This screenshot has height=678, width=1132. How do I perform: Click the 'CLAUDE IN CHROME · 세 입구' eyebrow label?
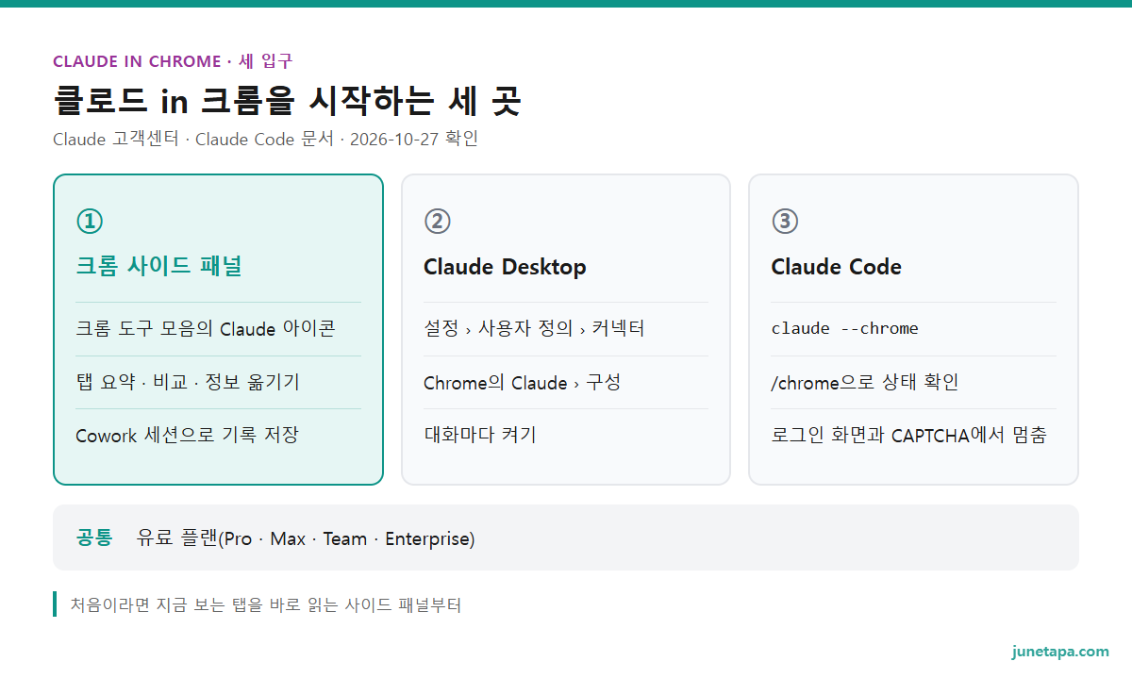click(173, 61)
